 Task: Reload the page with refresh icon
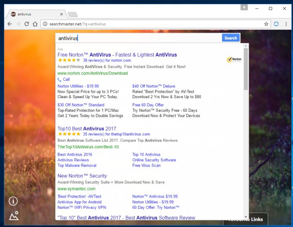pyautogui.click(x=27, y=24)
